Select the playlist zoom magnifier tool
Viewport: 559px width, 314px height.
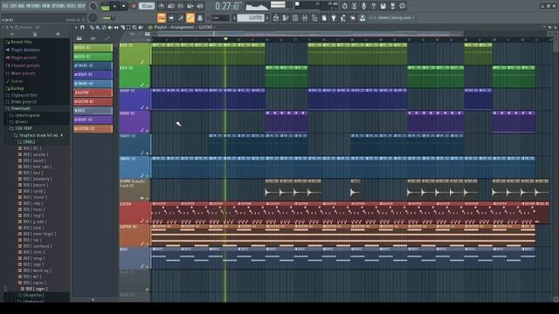tap(135, 27)
